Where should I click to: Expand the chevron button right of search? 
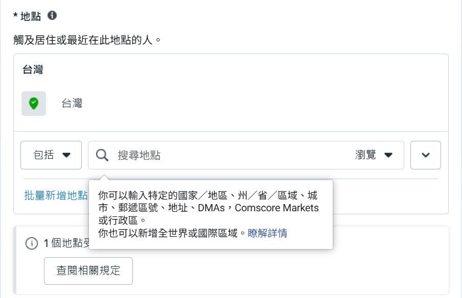426,155
